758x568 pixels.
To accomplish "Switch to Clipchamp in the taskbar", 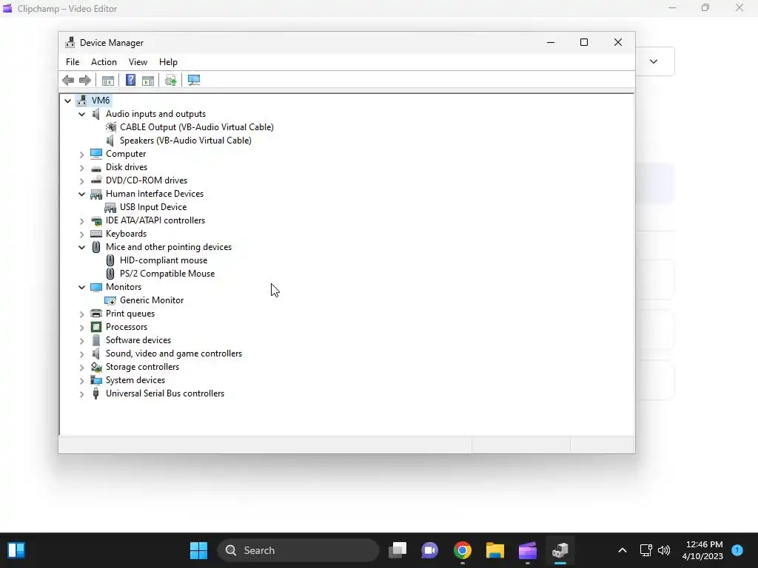I will click(x=527, y=550).
